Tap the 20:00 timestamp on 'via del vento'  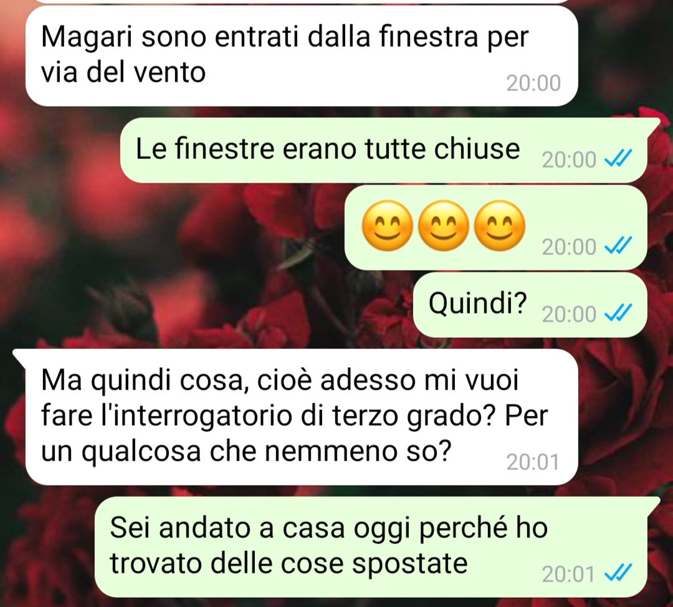tap(533, 84)
